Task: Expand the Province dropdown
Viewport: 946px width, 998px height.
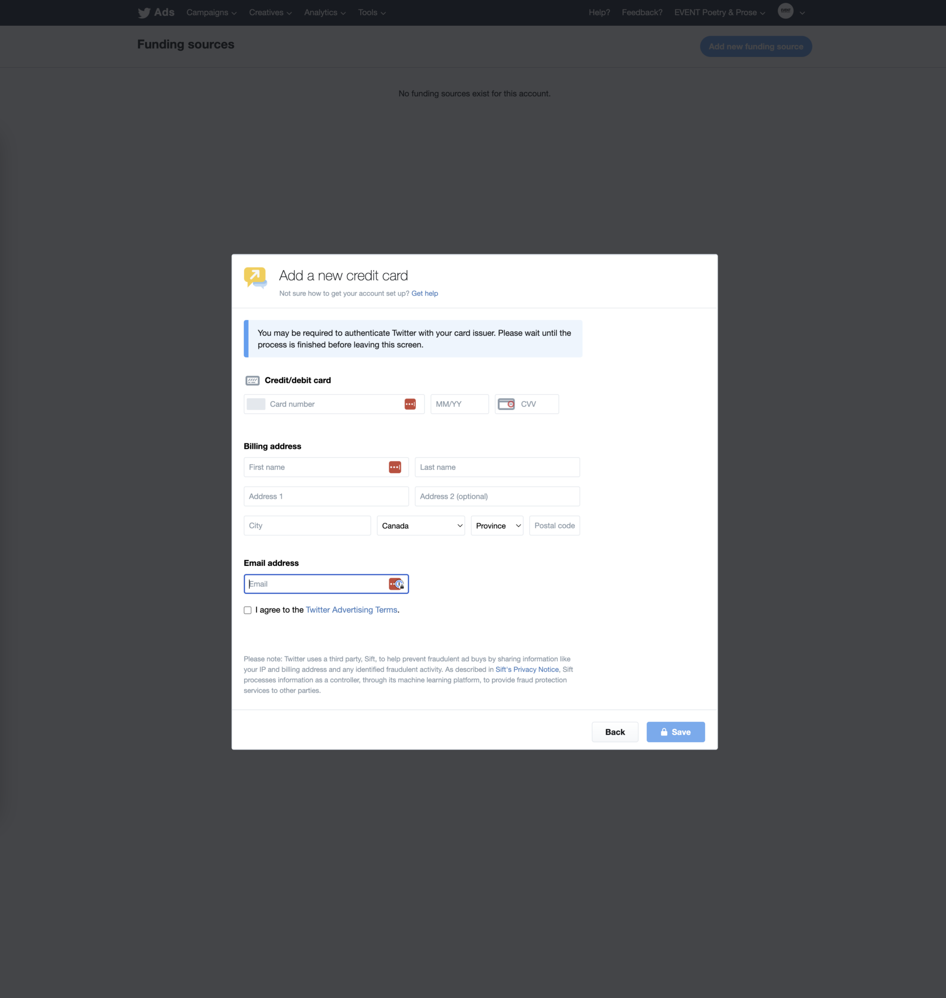Action: (x=497, y=525)
